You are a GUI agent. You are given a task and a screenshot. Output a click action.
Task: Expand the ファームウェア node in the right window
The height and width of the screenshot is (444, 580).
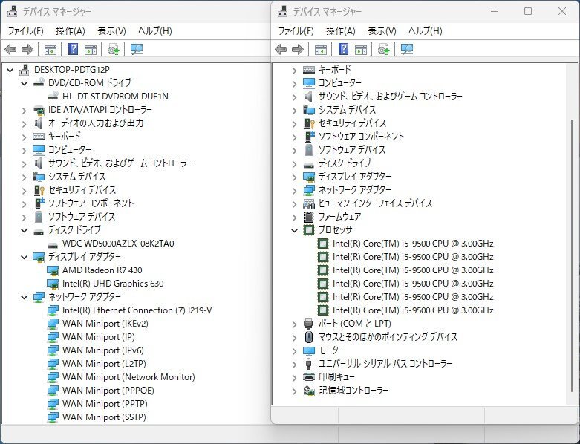click(294, 217)
